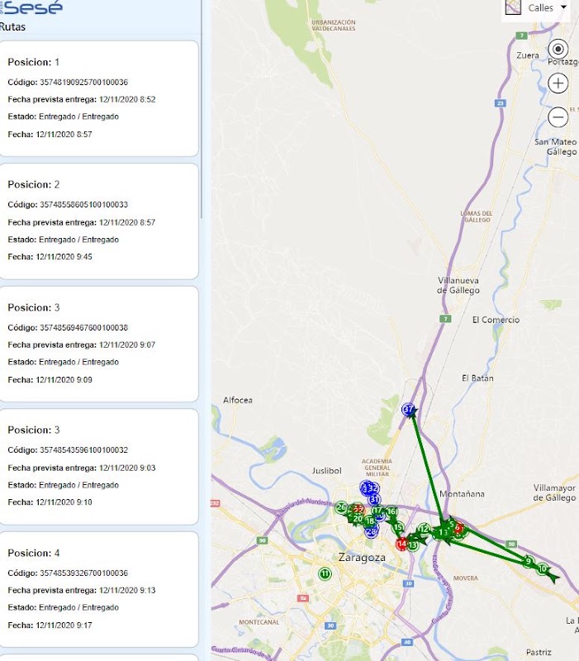Click expected delivery 12/11/2020 9:13
This screenshot has width=579, height=661.
pyautogui.click(x=127, y=590)
